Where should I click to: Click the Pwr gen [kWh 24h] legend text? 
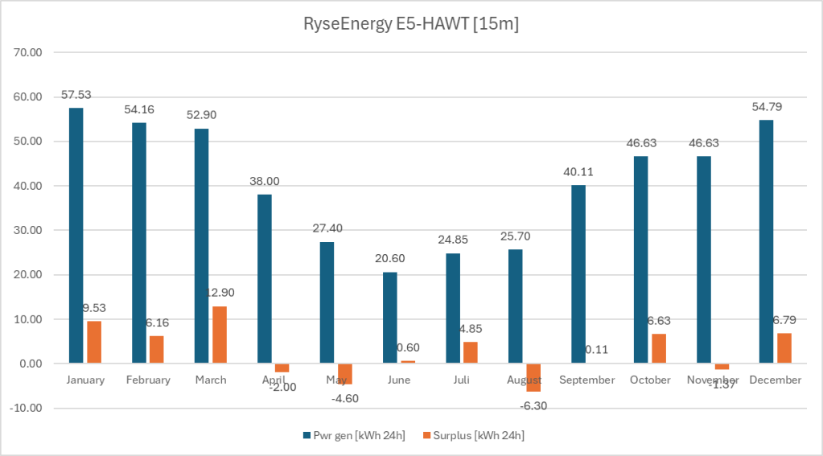360,435
